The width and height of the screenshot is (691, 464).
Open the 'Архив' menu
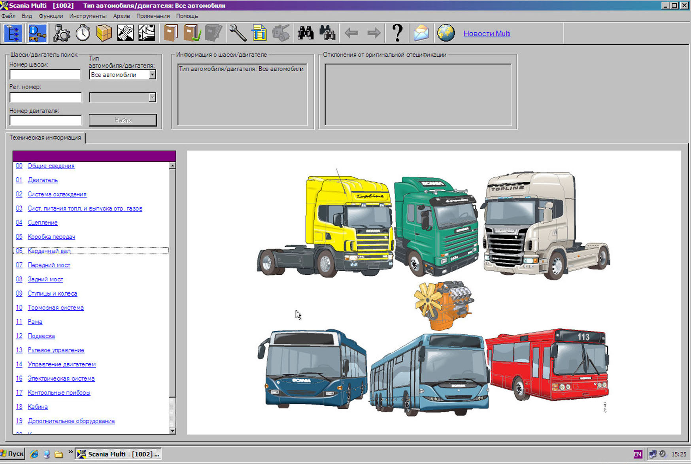click(x=121, y=16)
